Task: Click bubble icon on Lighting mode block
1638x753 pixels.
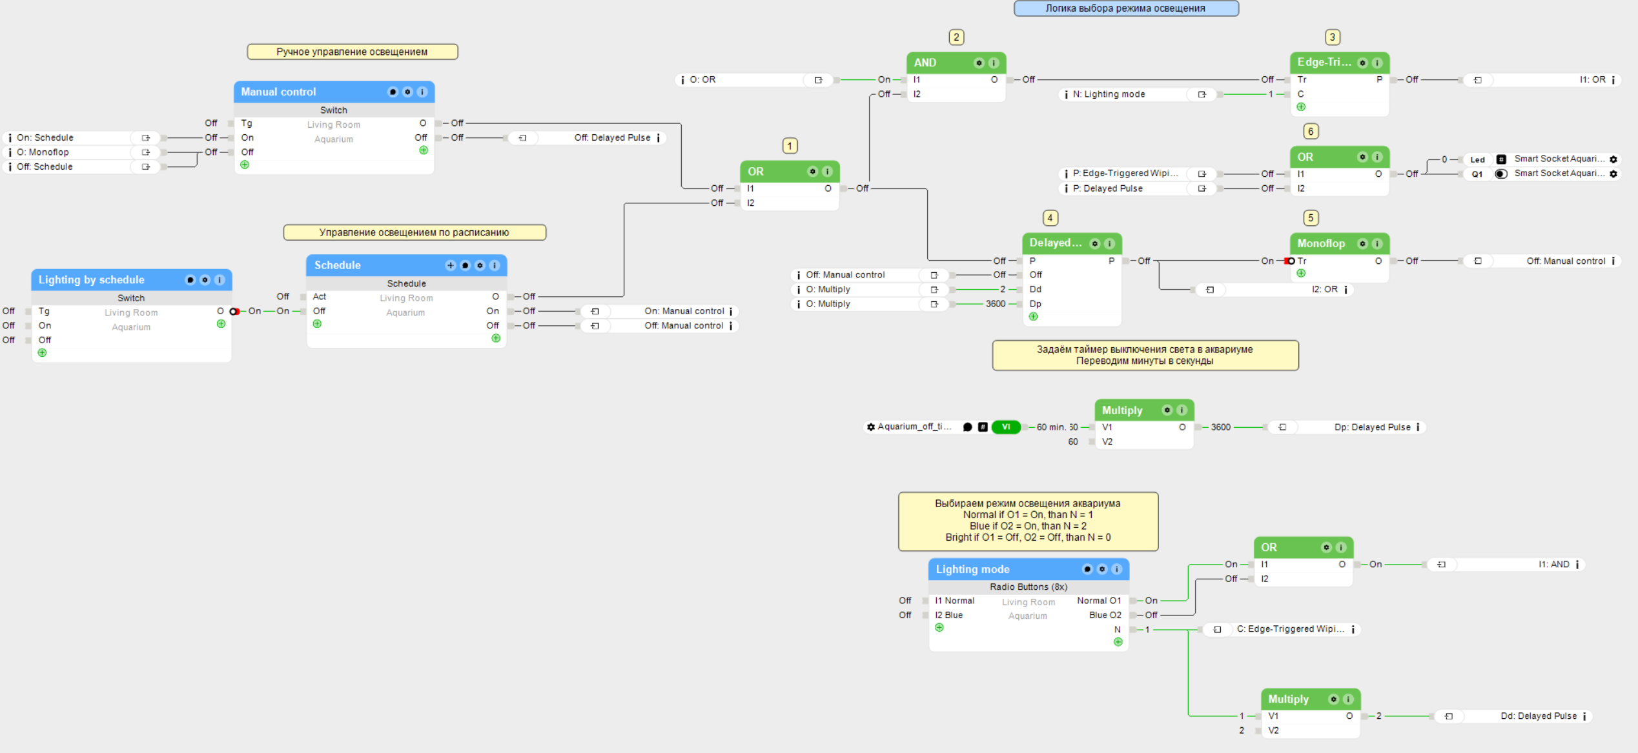Action: tap(1087, 569)
